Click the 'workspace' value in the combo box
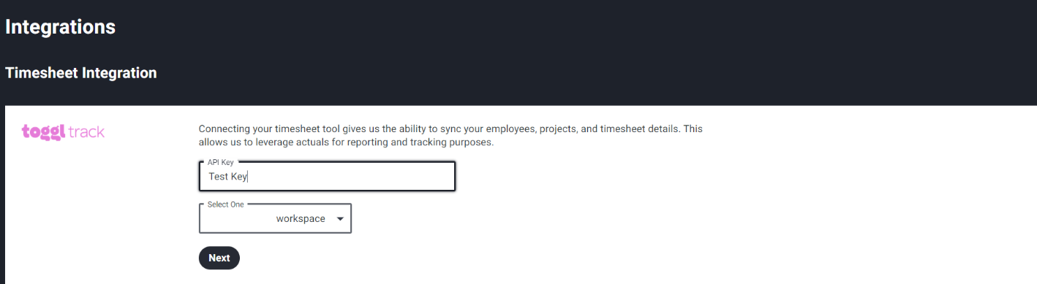The width and height of the screenshot is (1037, 284). tap(301, 218)
